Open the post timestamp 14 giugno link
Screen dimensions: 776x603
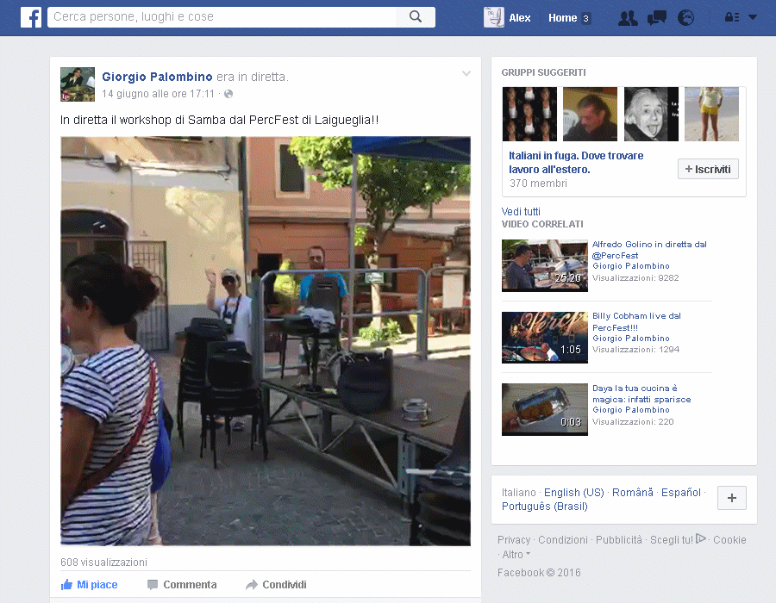[x=159, y=94]
